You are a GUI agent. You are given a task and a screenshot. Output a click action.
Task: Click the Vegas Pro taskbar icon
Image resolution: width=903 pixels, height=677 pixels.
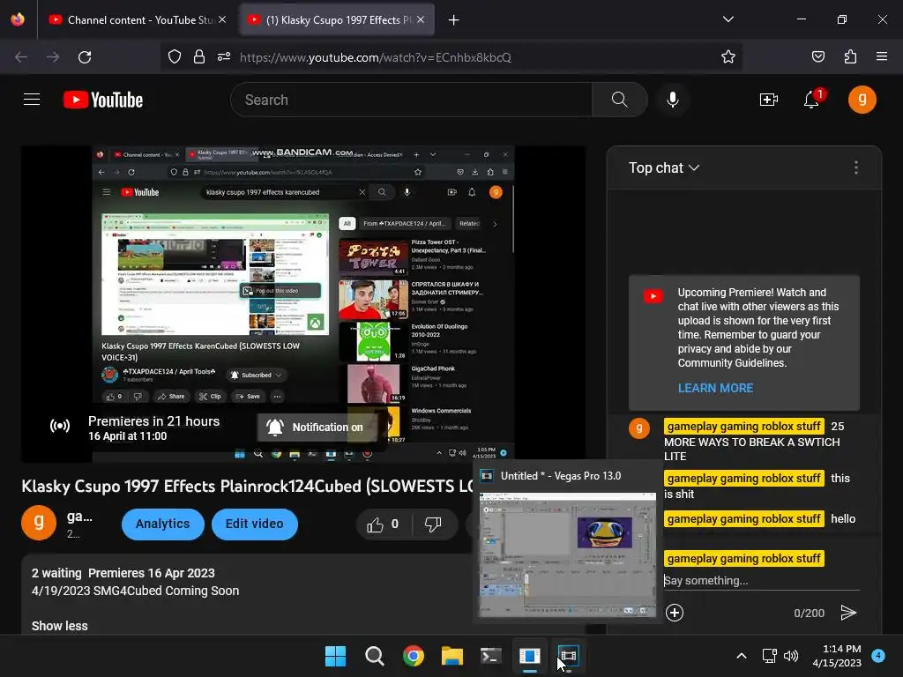(568, 656)
